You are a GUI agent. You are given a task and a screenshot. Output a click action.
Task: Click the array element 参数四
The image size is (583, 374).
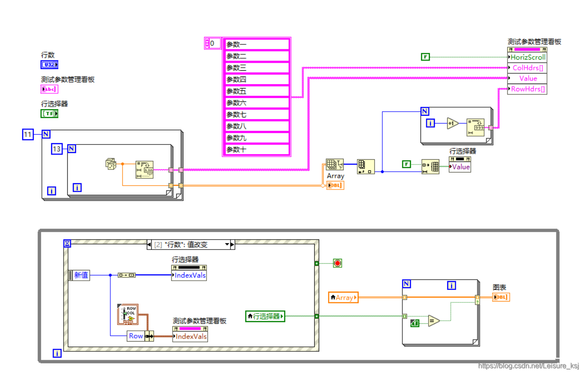[x=257, y=79]
